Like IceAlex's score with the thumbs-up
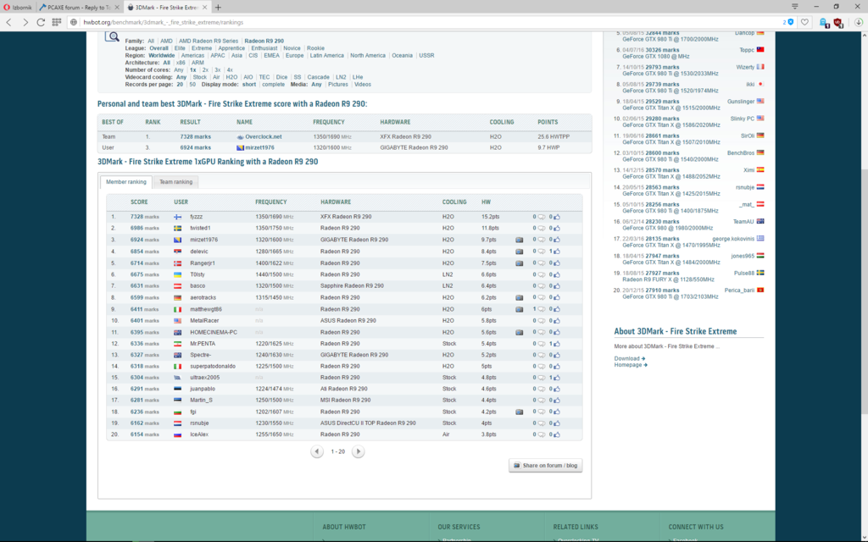This screenshot has height=542, width=868. coord(556,434)
